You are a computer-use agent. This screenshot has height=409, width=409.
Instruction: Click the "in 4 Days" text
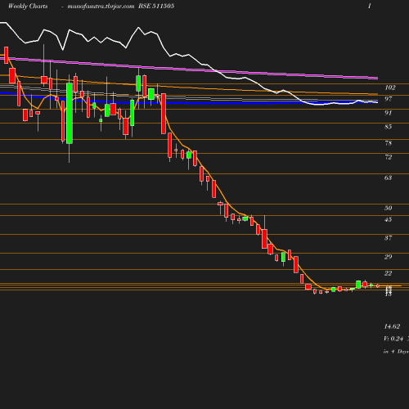tap(396, 352)
